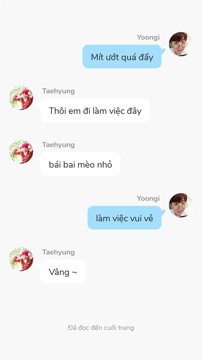Click the faint white signature watermark
202x360 pixels.
coord(9,6)
